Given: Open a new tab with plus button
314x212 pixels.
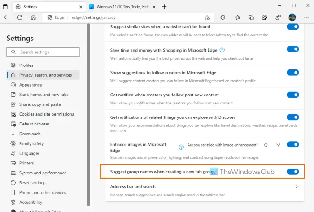Looking at the screenshot, I should coord(164,7).
